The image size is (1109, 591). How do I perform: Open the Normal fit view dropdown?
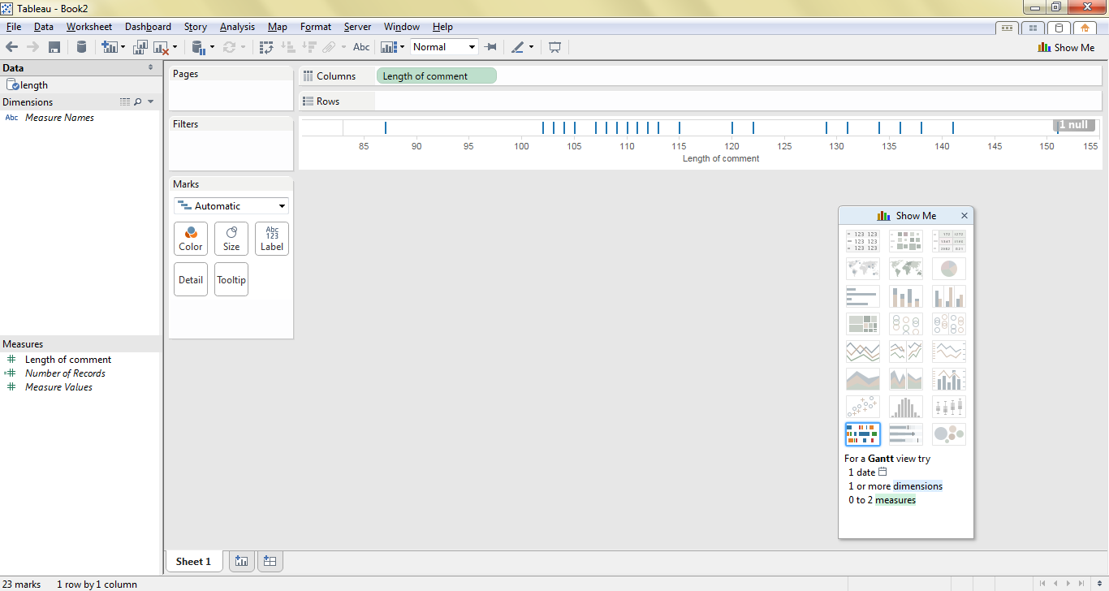444,47
